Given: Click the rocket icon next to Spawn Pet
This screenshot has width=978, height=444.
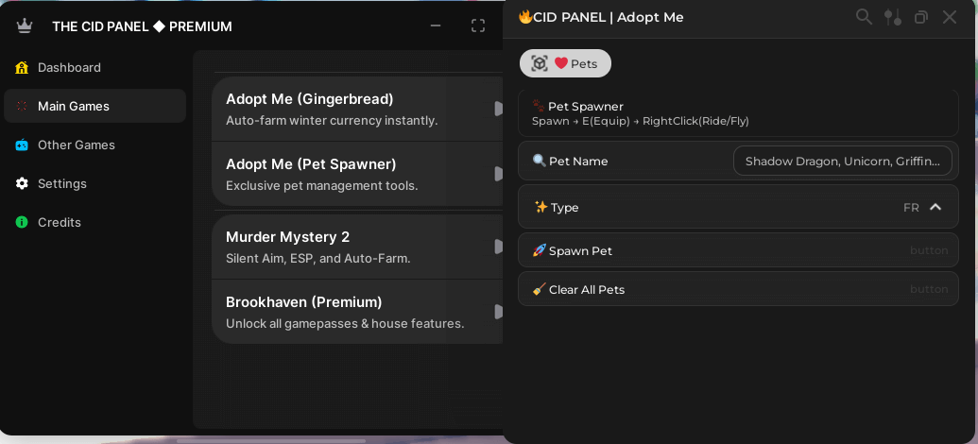Looking at the screenshot, I should (540, 250).
